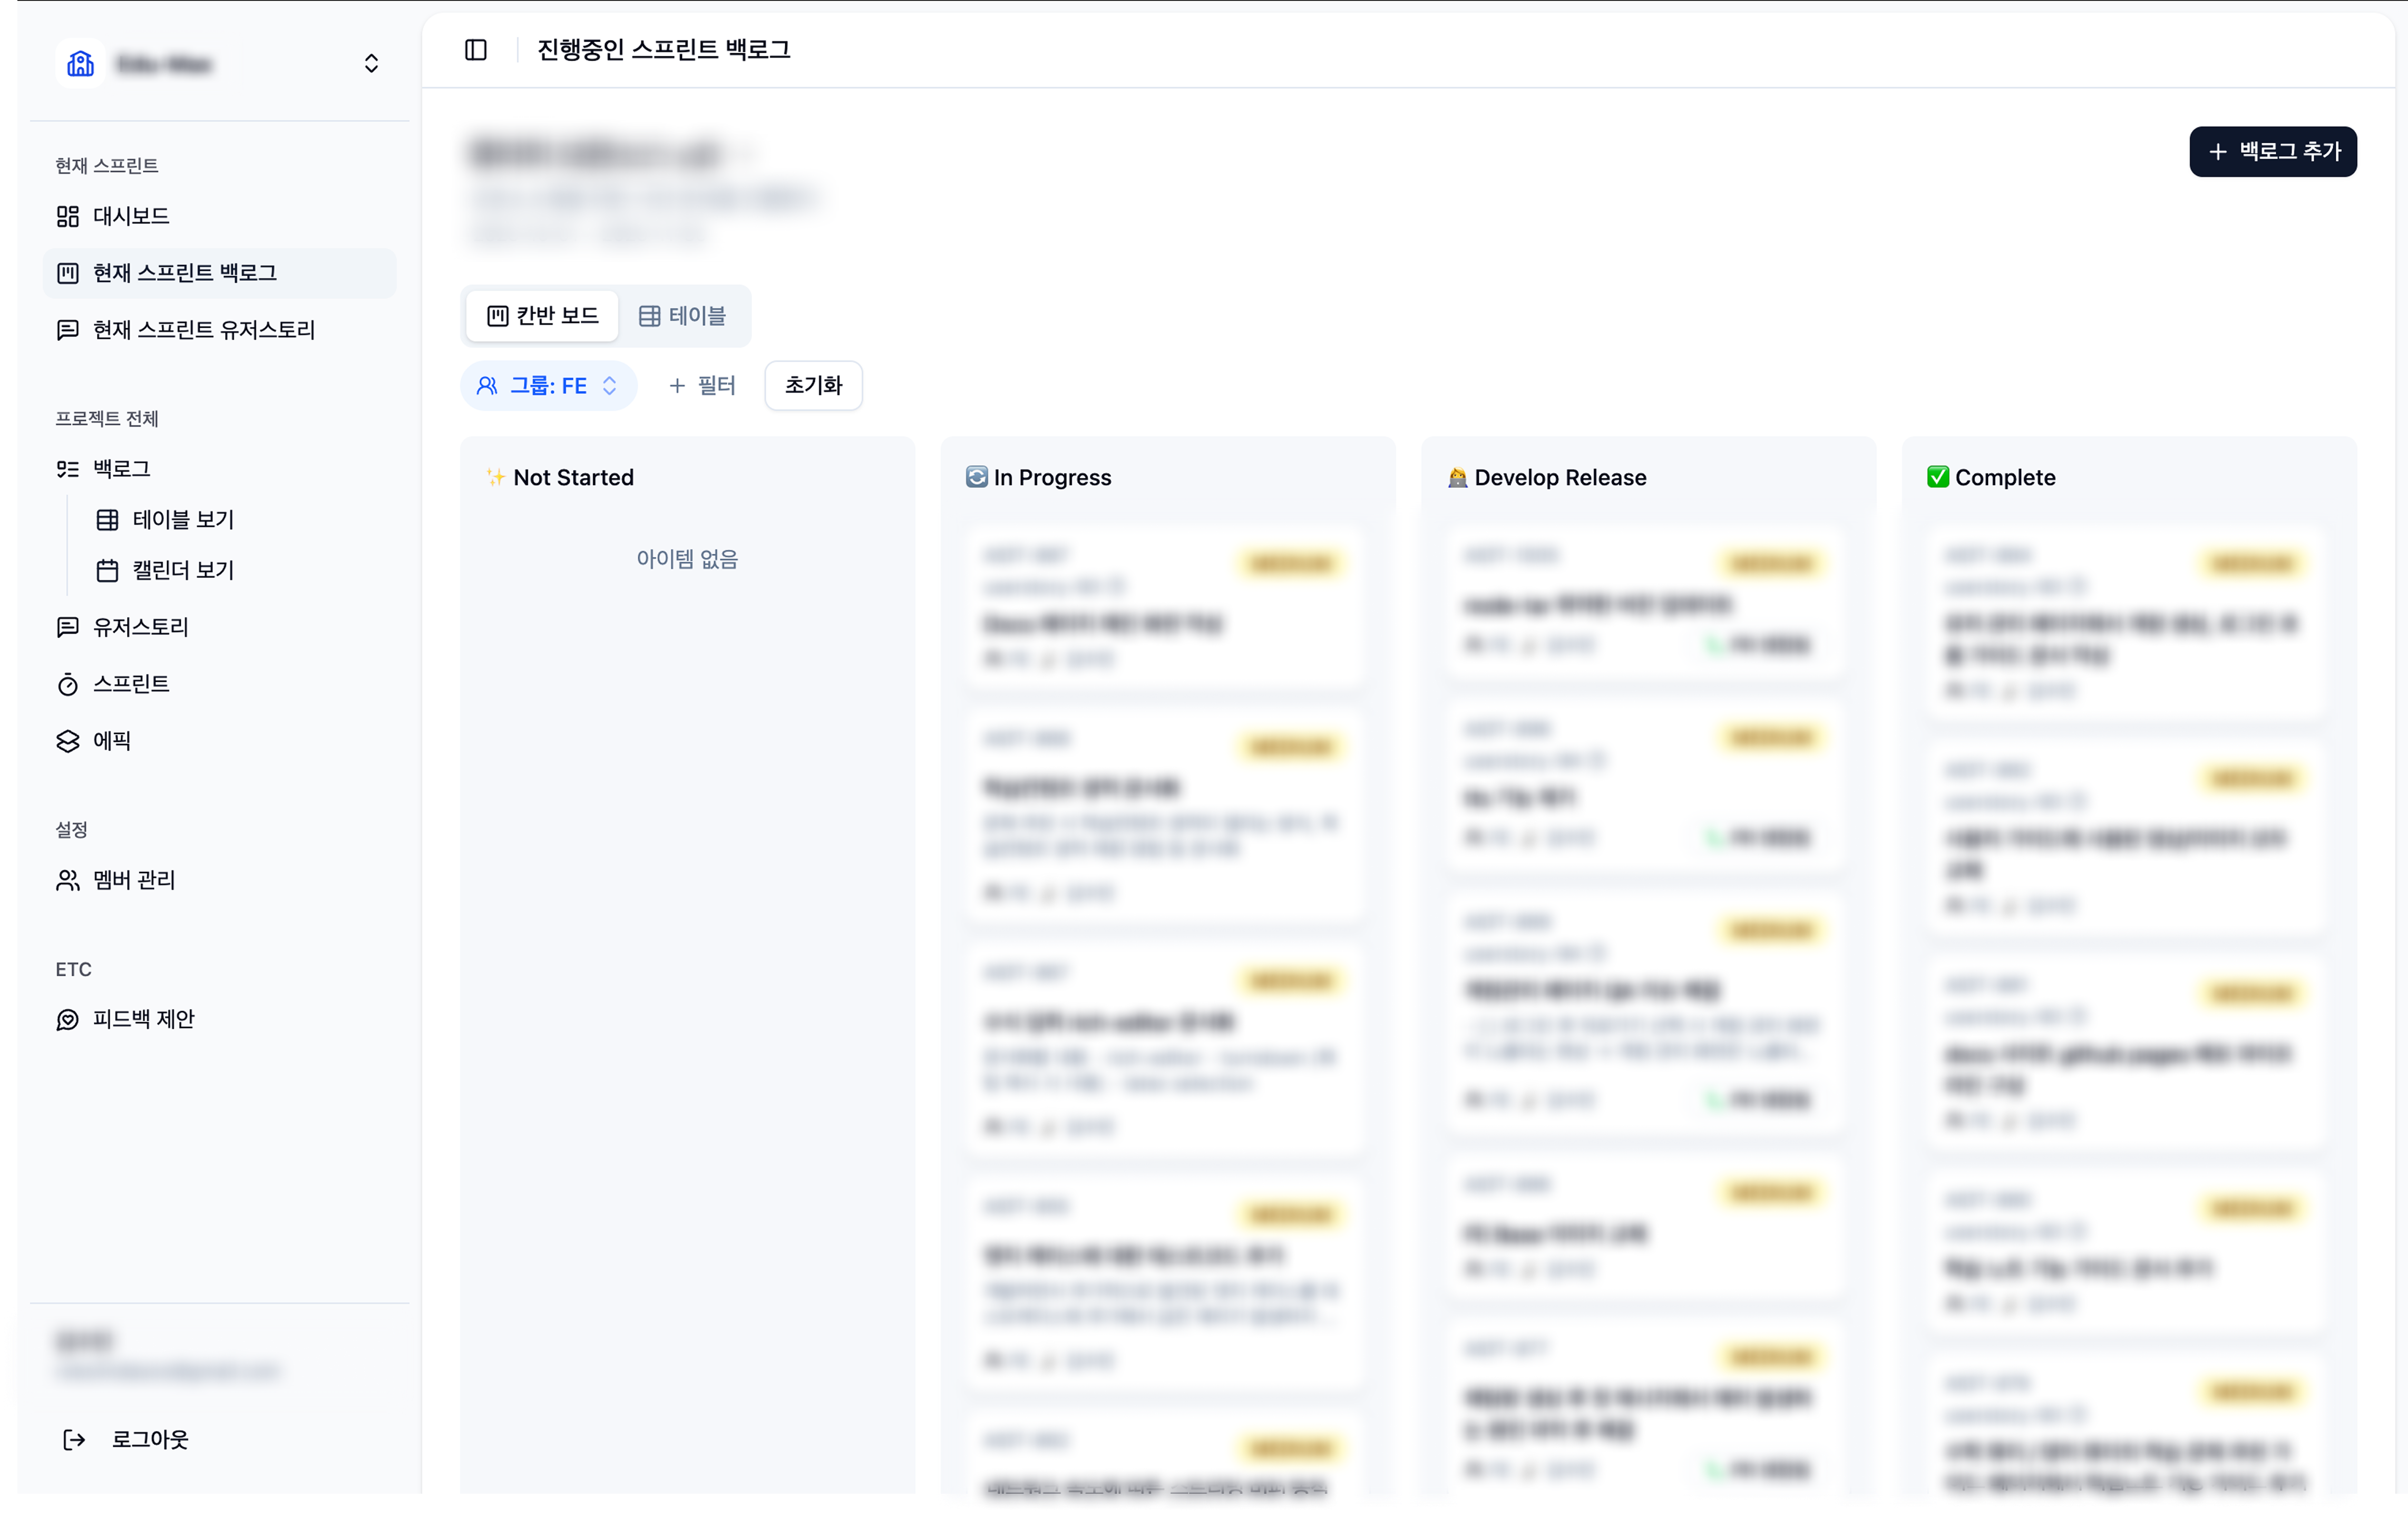
Task: Collapse the sidebar with the panel icon
Action: 475,49
